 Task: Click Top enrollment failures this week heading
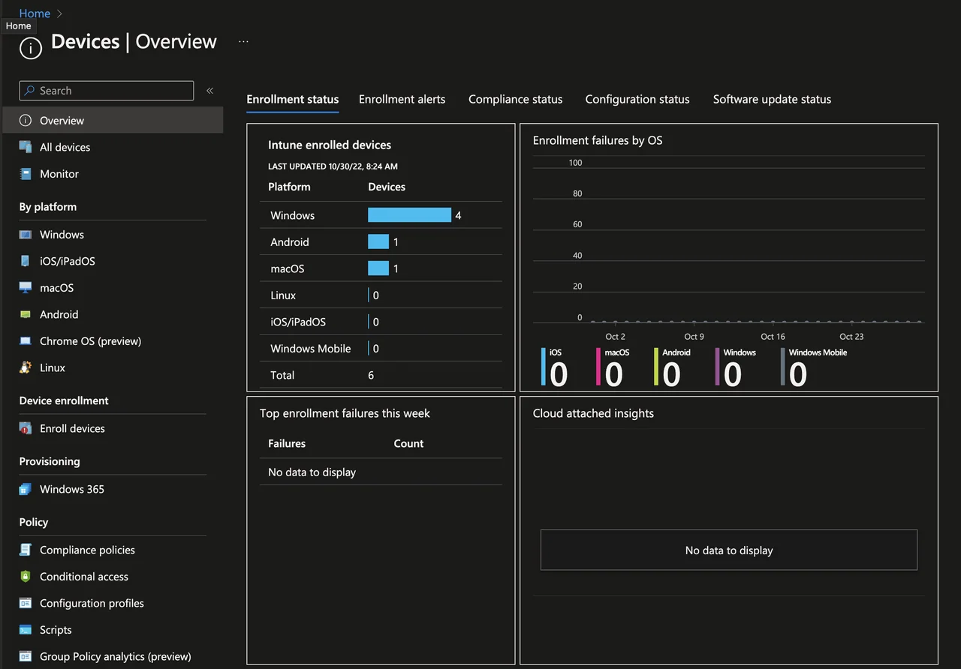(345, 413)
